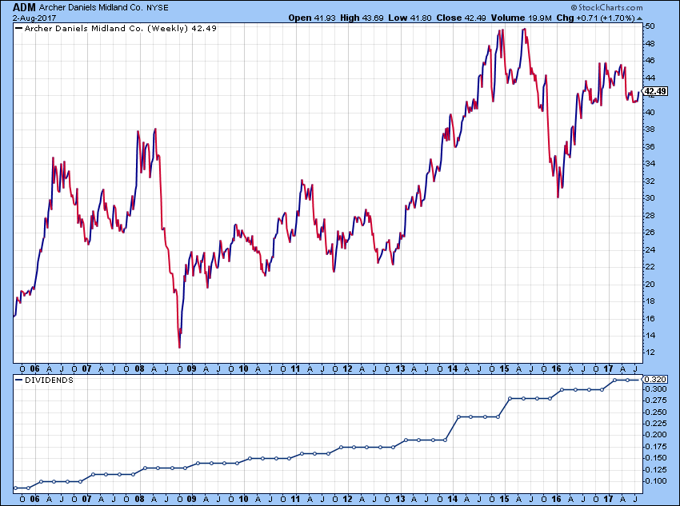This screenshot has width=680, height=506.
Task: Click year 13 on dividends panel time axis
Action: pyautogui.click(x=400, y=499)
